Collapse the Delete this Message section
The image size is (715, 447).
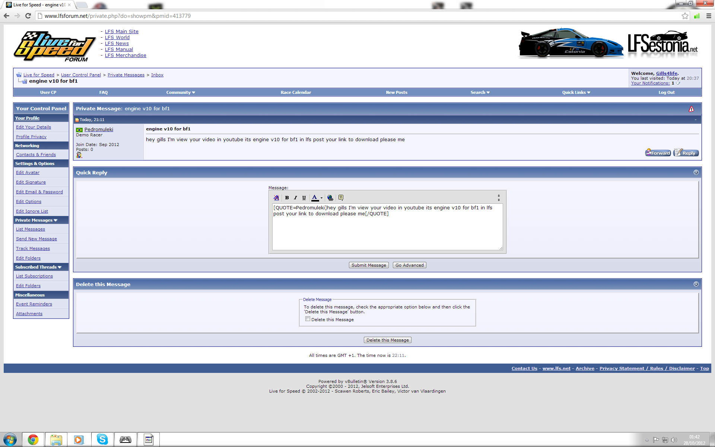tap(696, 284)
